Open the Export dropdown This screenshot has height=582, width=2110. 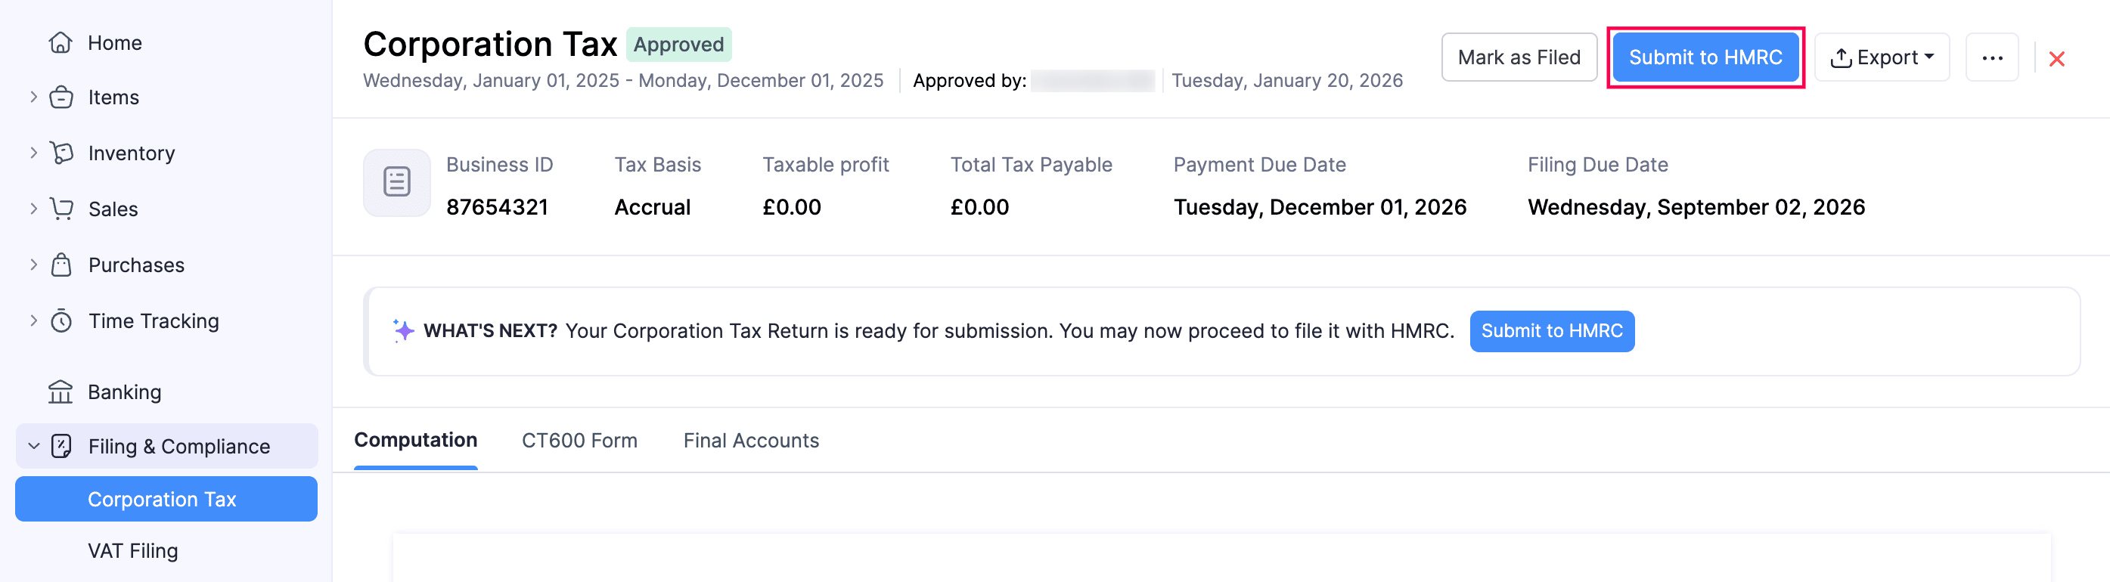click(x=1882, y=57)
